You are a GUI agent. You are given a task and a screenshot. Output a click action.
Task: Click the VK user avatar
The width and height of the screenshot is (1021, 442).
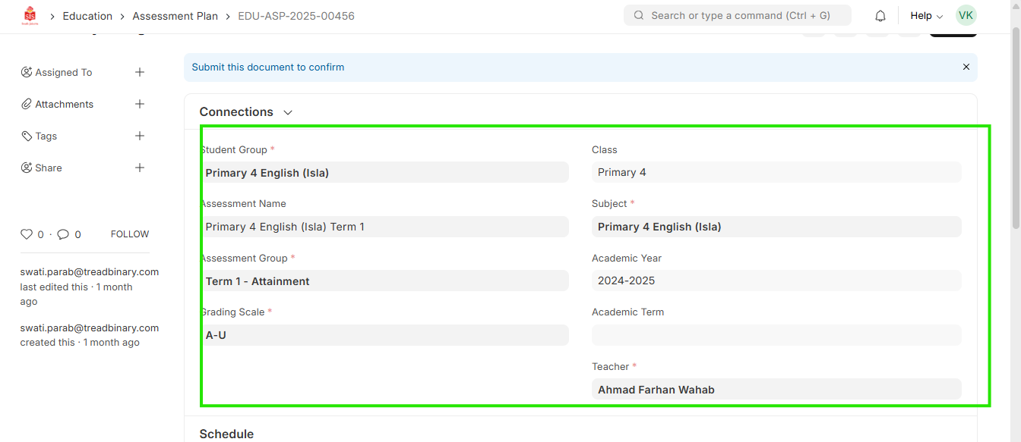click(x=966, y=15)
